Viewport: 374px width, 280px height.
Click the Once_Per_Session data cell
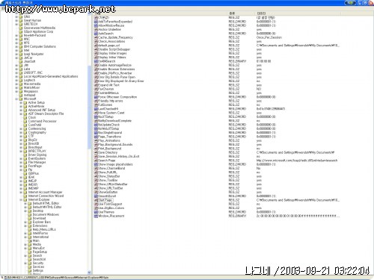[269, 37]
